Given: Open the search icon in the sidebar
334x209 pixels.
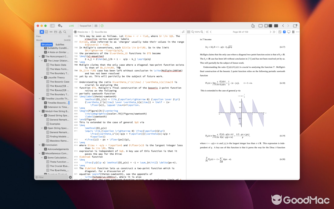Looking at the screenshot, I should [x=64, y=32].
